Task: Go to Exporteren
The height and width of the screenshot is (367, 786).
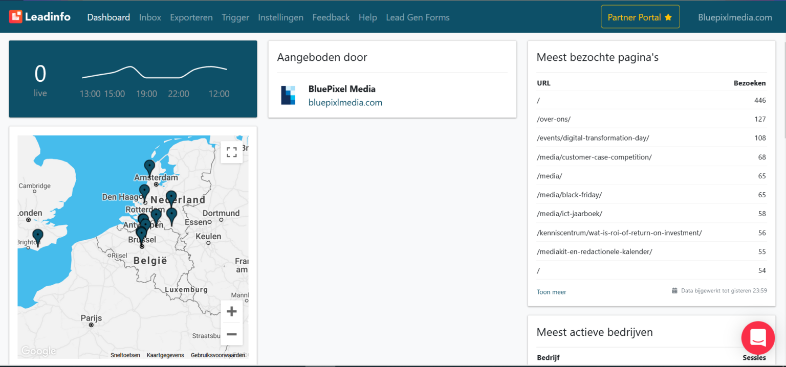Action: click(x=191, y=17)
